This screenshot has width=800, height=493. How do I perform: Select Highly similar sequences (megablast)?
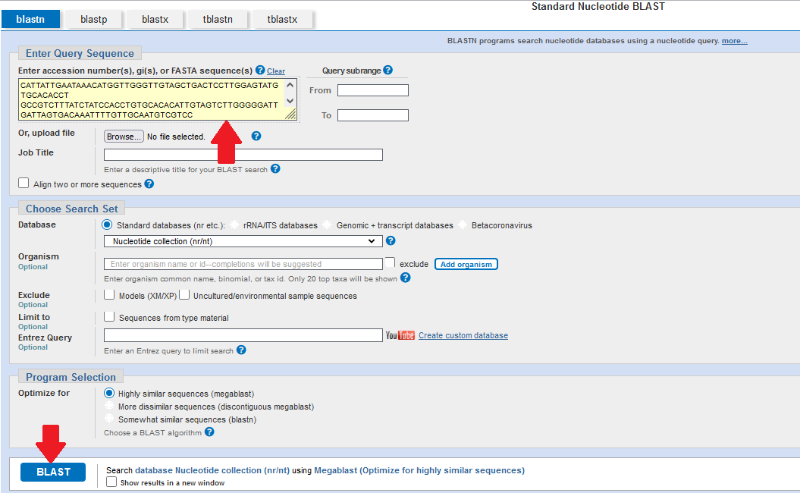pyautogui.click(x=108, y=393)
